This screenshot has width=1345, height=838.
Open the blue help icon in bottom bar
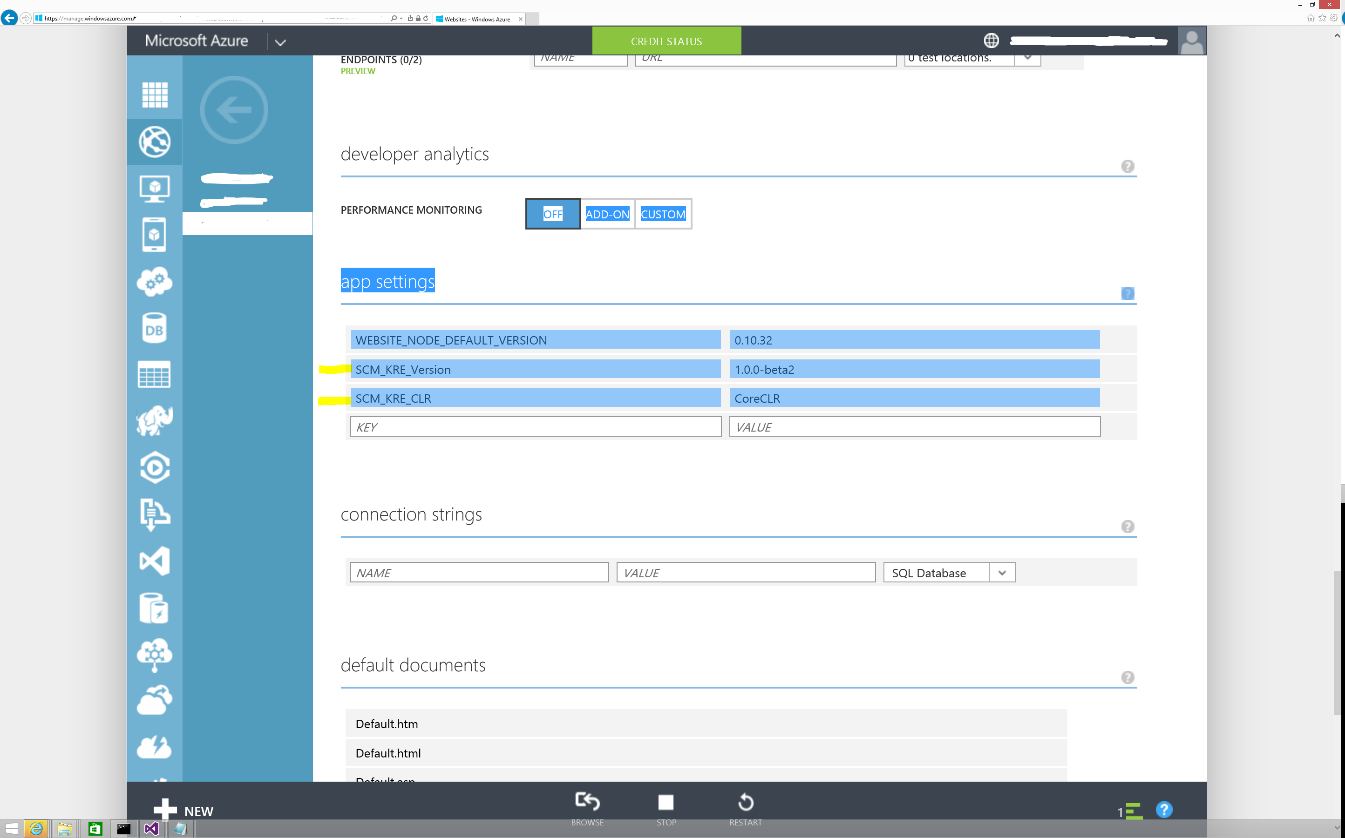(1164, 810)
